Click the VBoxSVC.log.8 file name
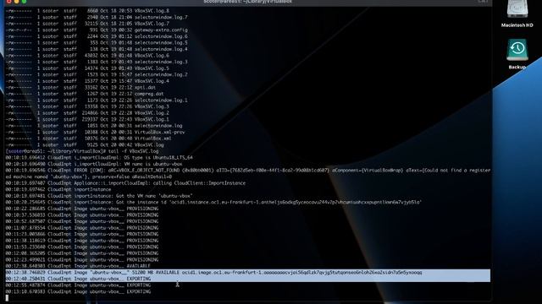 152,11
